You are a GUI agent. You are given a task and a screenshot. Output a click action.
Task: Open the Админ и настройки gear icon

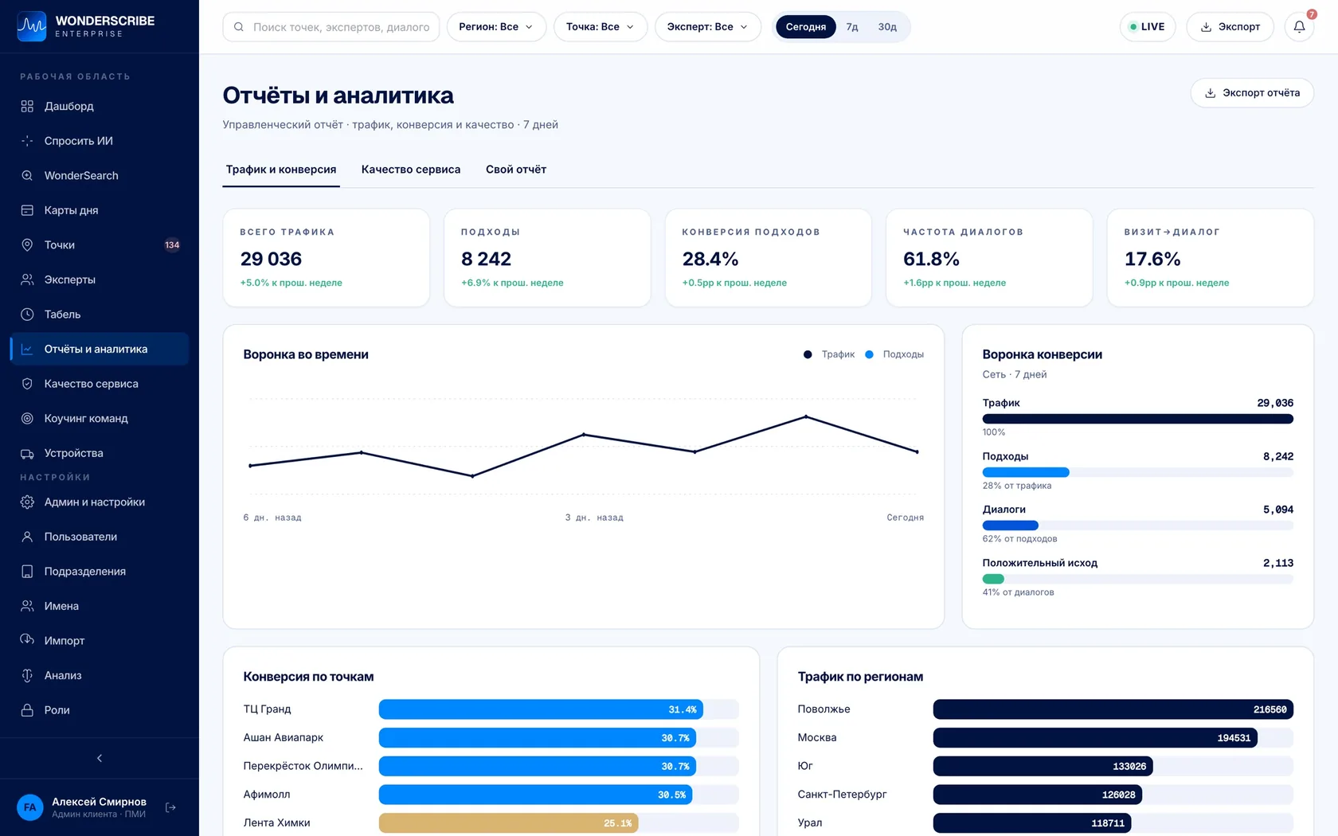[27, 502]
